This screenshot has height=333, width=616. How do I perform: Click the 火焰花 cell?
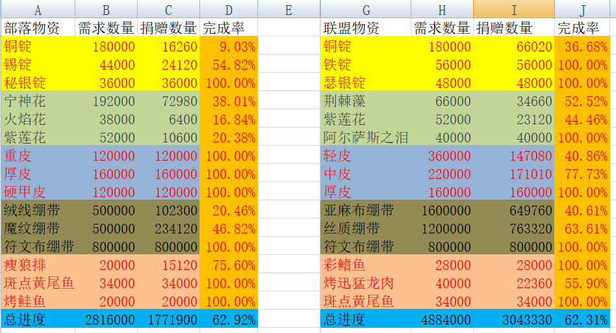click(38, 119)
